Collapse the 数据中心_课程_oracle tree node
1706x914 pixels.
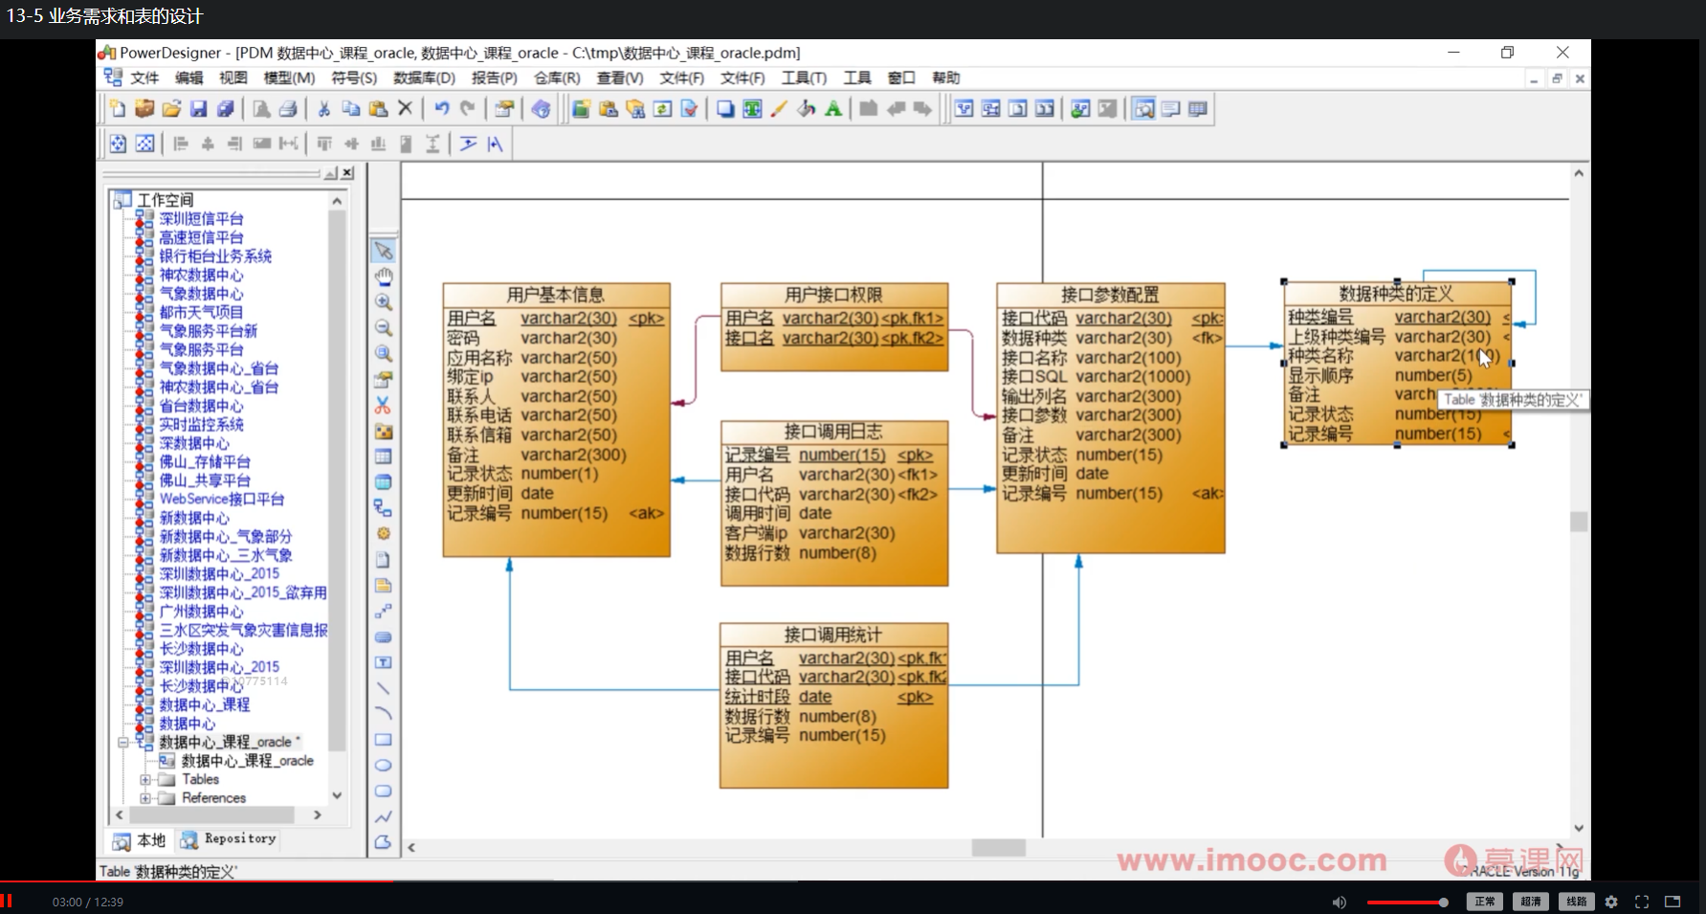[122, 743]
